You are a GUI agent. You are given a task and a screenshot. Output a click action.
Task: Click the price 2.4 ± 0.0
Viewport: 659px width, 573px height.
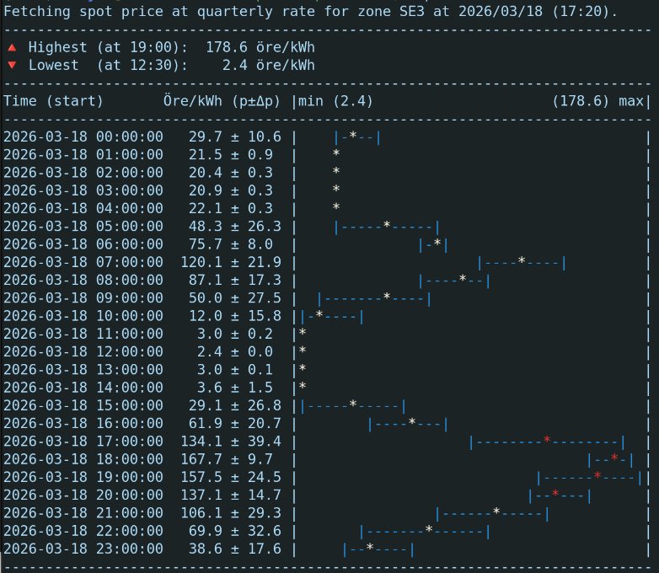pos(235,352)
